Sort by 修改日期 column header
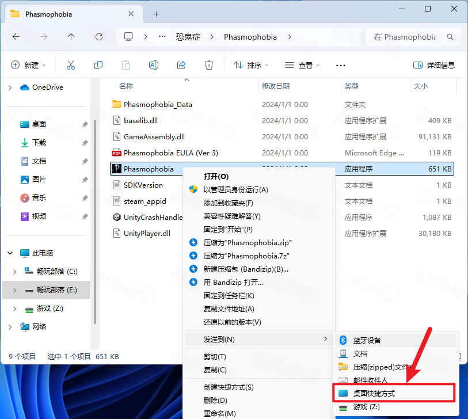The height and width of the screenshot is (419, 468). (x=276, y=86)
